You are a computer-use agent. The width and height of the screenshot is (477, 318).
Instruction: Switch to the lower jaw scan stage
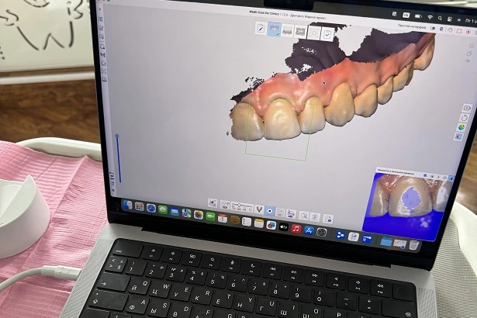(x=288, y=30)
